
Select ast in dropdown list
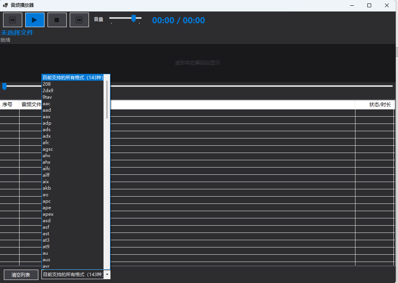(x=72, y=234)
